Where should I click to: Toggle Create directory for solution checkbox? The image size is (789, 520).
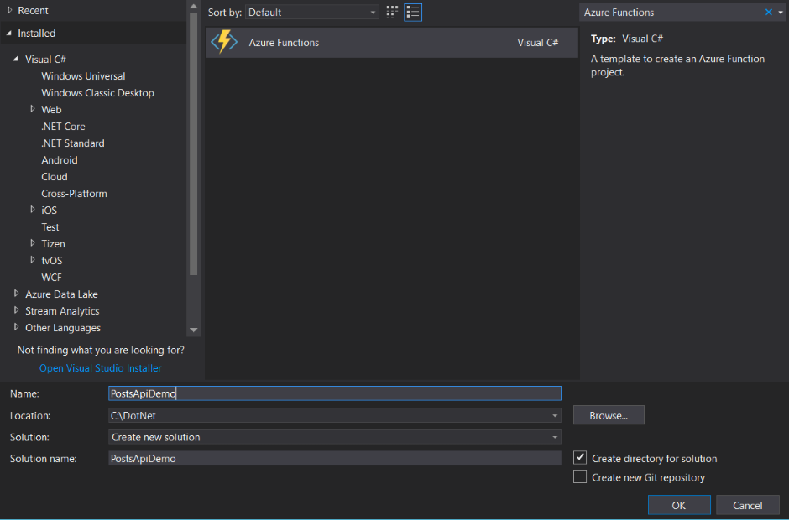point(580,458)
